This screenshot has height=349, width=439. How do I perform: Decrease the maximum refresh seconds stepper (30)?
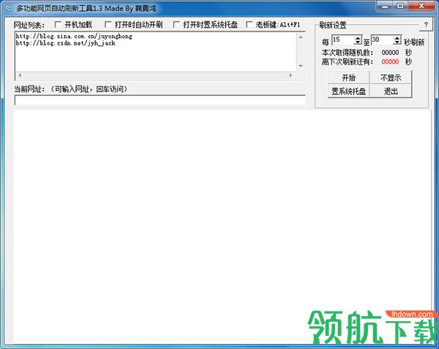click(397, 43)
